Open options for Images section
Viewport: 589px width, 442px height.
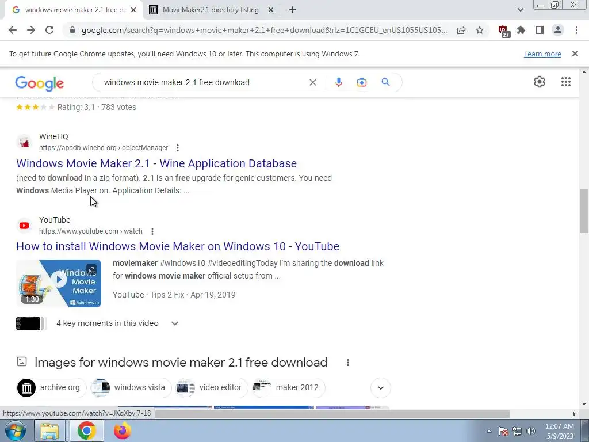(348, 363)
